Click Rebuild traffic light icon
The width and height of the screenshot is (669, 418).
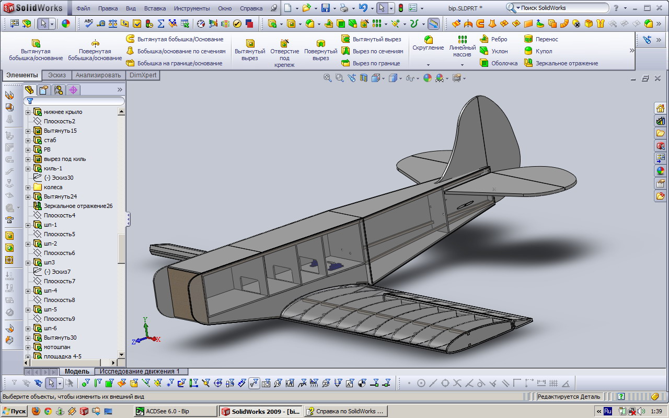pos(400,8)
